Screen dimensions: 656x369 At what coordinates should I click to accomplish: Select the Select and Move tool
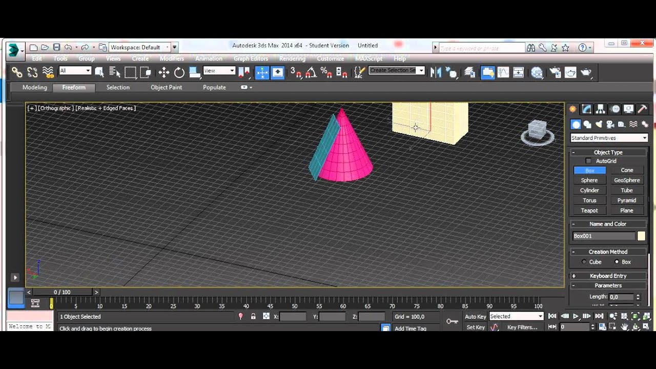point(164,73)
